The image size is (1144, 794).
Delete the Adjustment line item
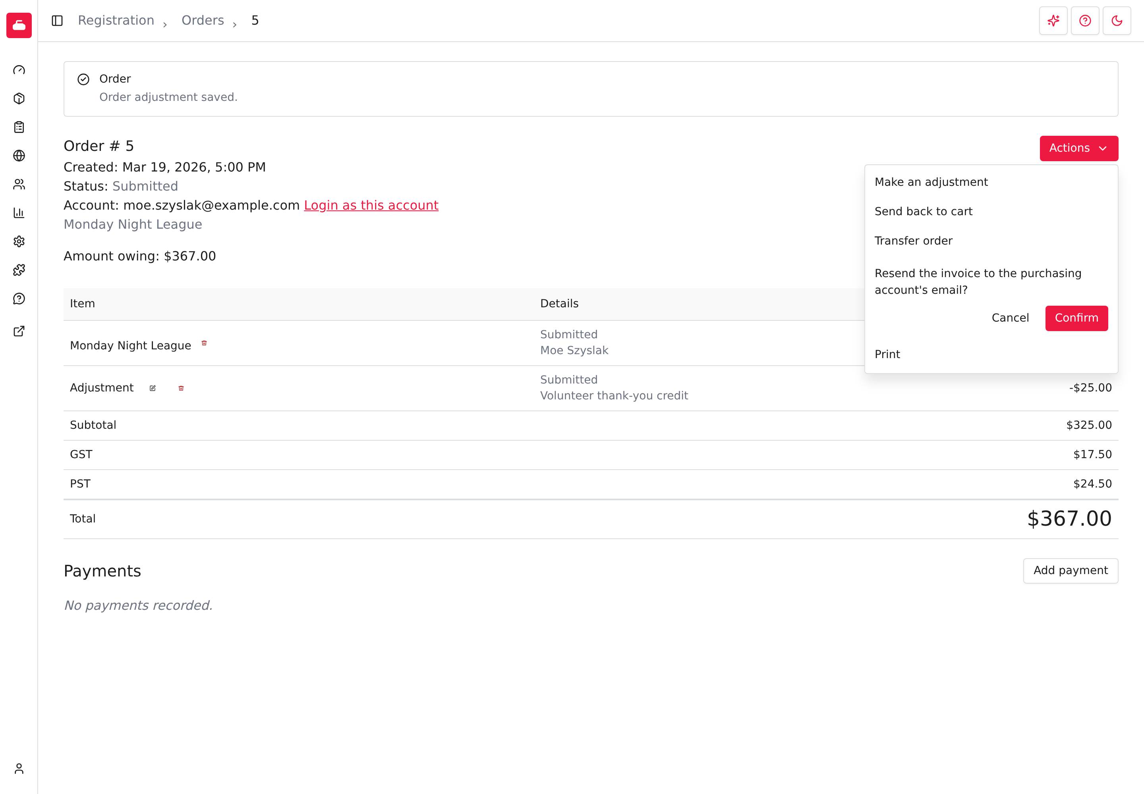pos(181,388)
